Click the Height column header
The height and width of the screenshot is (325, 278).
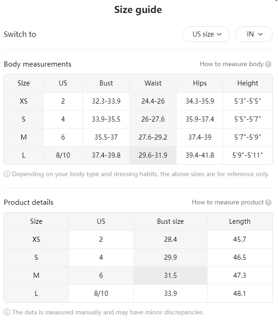click(248, 83)
